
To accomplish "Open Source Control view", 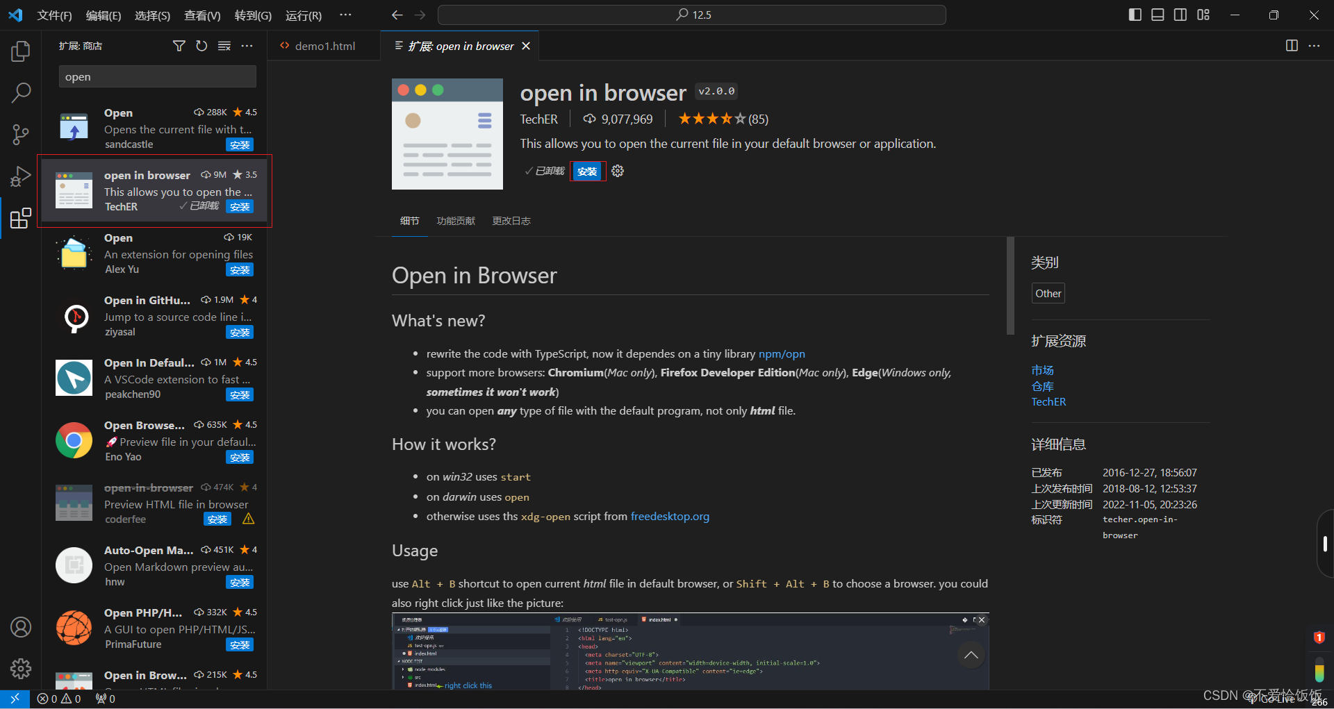I will [21, 135].
